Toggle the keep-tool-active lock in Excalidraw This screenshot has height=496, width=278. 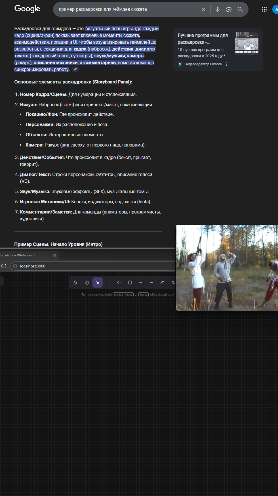(75, 282)
